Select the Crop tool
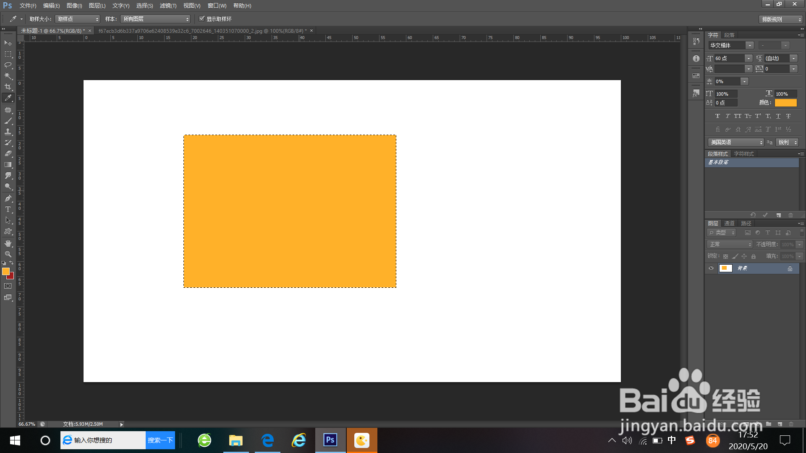The image size is (806, 453). (x=8, y=87)
